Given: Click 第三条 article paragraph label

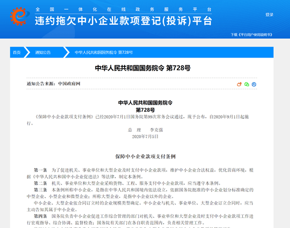Looking at the screenshot, I should pos(40,190).
